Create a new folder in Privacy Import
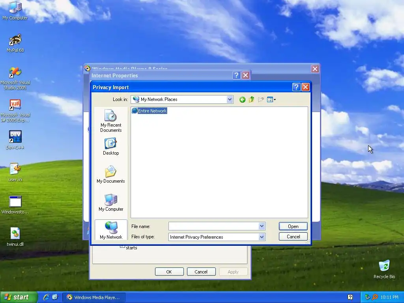The height and width of the screenshot is (303, 404). tap(261, 99)
